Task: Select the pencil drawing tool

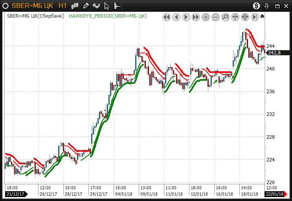Action: [x=86, y=6]
